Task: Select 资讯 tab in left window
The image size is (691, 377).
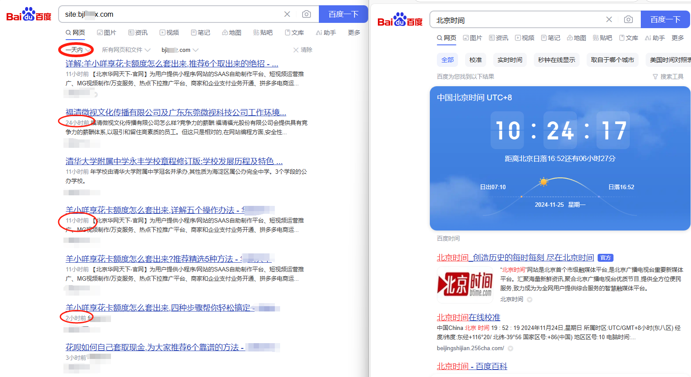Action: 138,33
